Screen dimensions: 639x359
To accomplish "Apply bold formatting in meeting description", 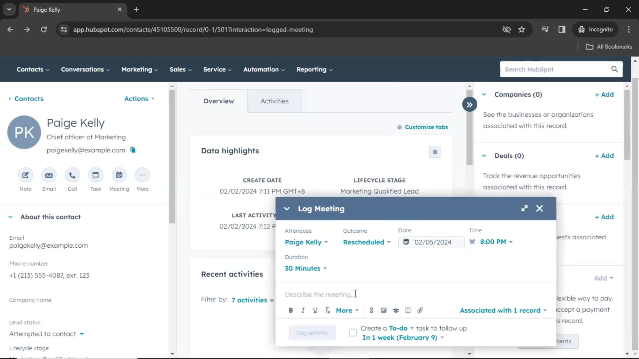I will (x=291, y=310).
